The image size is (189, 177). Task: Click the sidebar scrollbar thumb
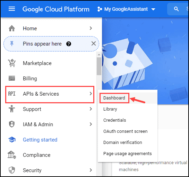[x=99, y=66]
